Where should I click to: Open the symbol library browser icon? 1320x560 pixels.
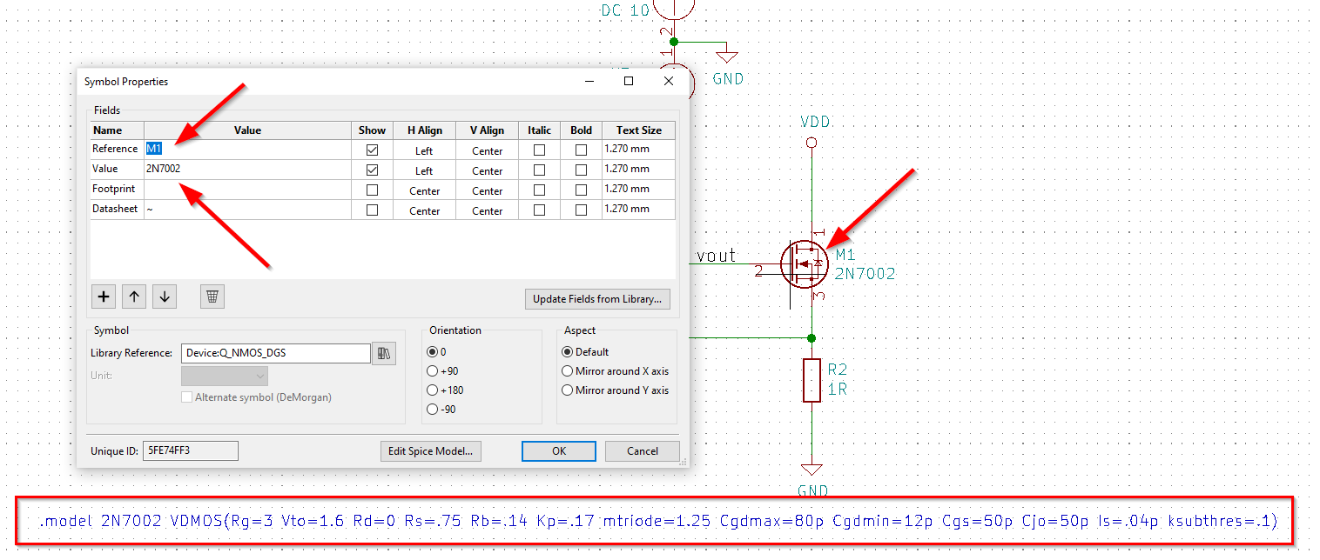384,353
